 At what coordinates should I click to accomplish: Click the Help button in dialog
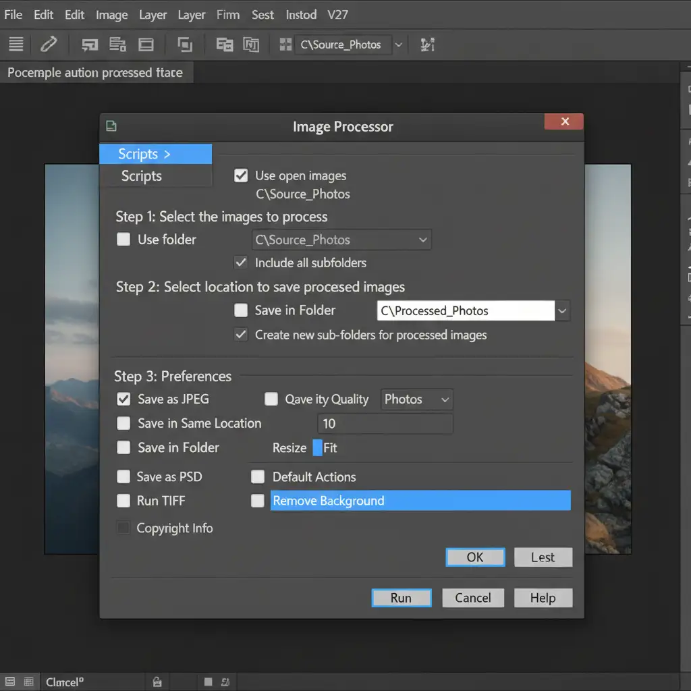coord(543,598)
